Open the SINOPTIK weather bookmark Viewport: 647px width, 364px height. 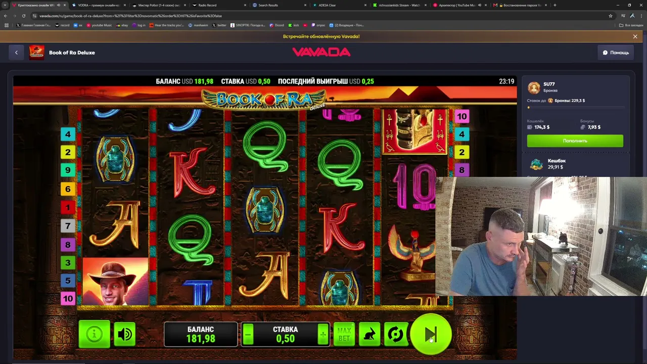(x=248, y=25)
